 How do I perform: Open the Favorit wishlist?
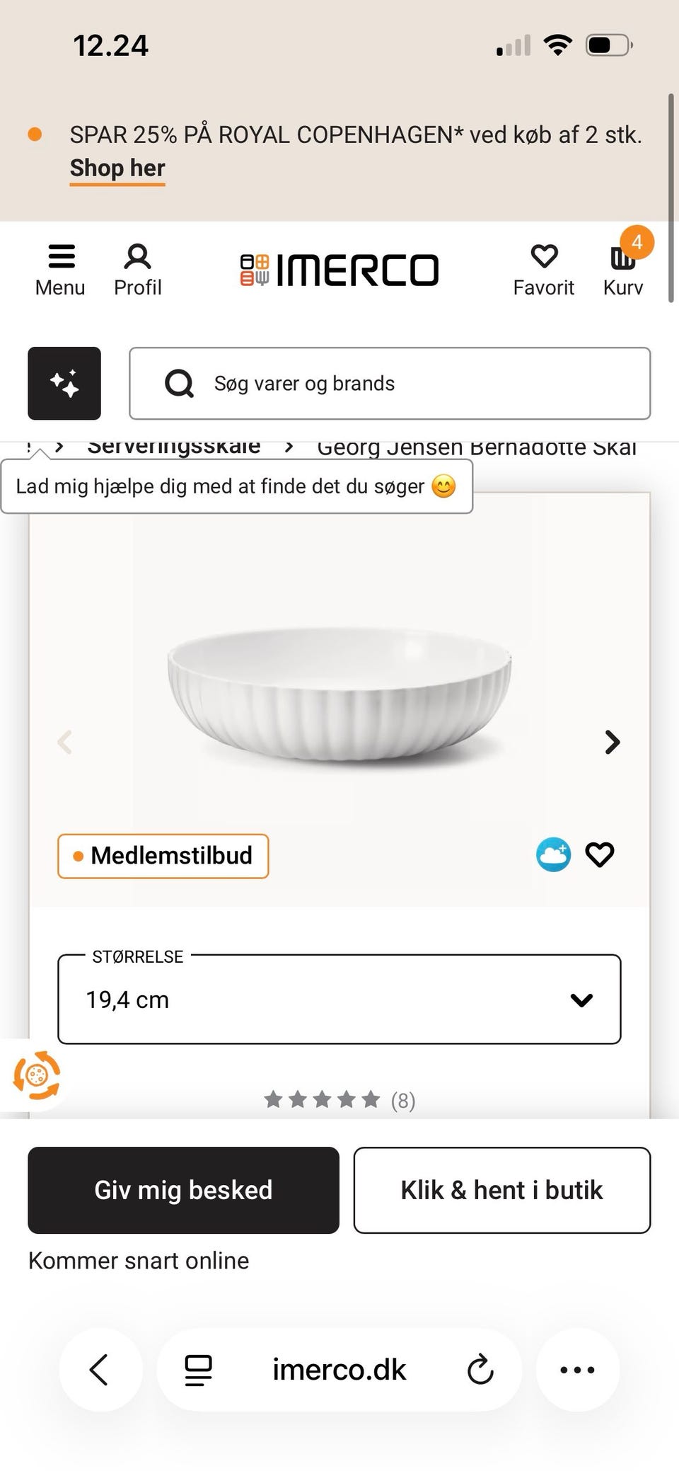[x=543, y=268]
